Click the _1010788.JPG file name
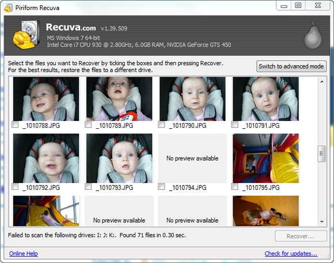Viewport: 334px width, 263px height. (41, 125)
